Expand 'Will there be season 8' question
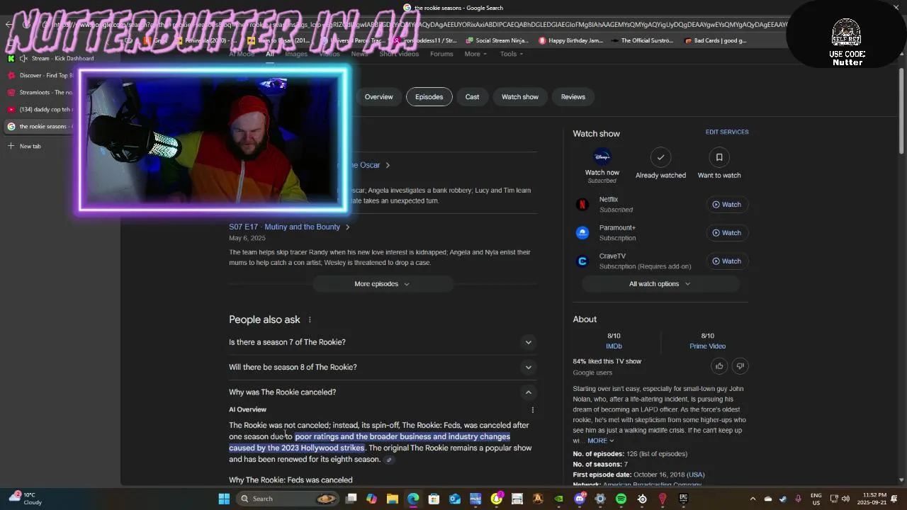 [383, 367]
